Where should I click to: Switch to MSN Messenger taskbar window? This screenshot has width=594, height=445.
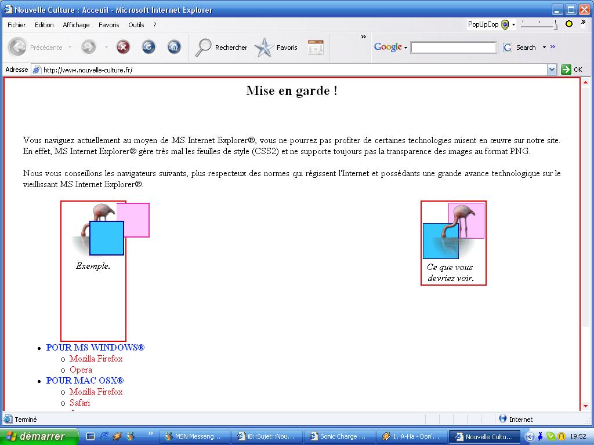coord(194,436)
